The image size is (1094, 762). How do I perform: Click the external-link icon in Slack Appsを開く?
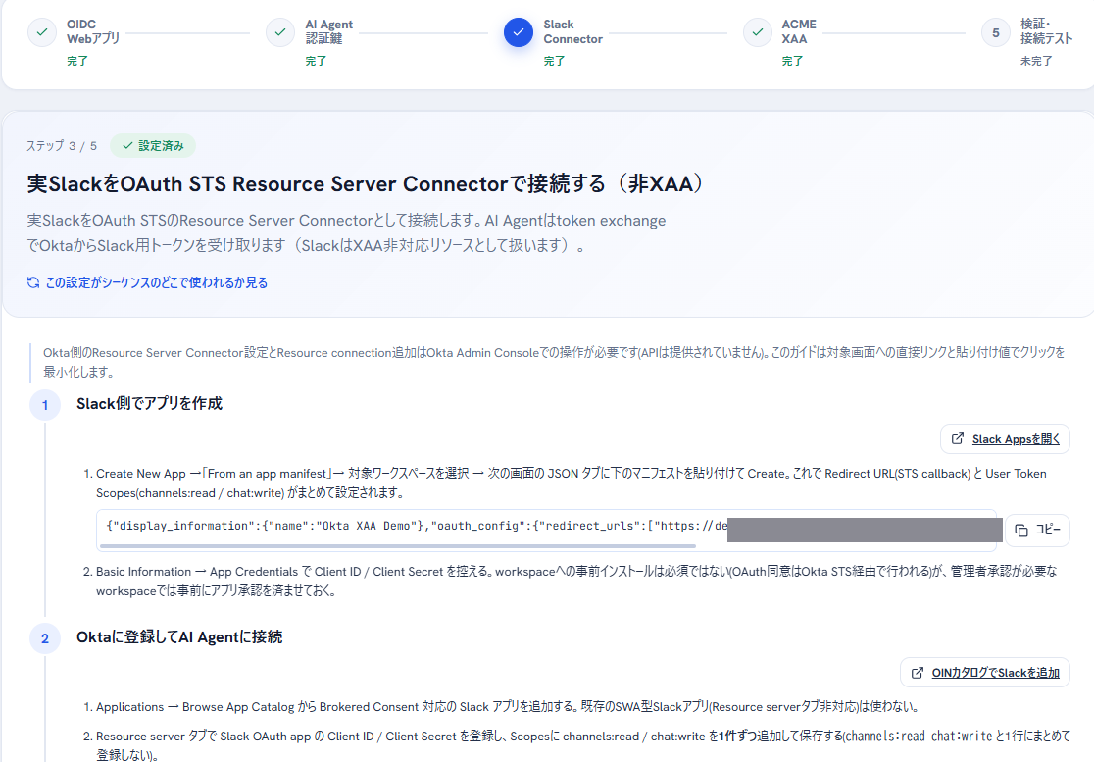pyautogui.click(x=958, y=439)
